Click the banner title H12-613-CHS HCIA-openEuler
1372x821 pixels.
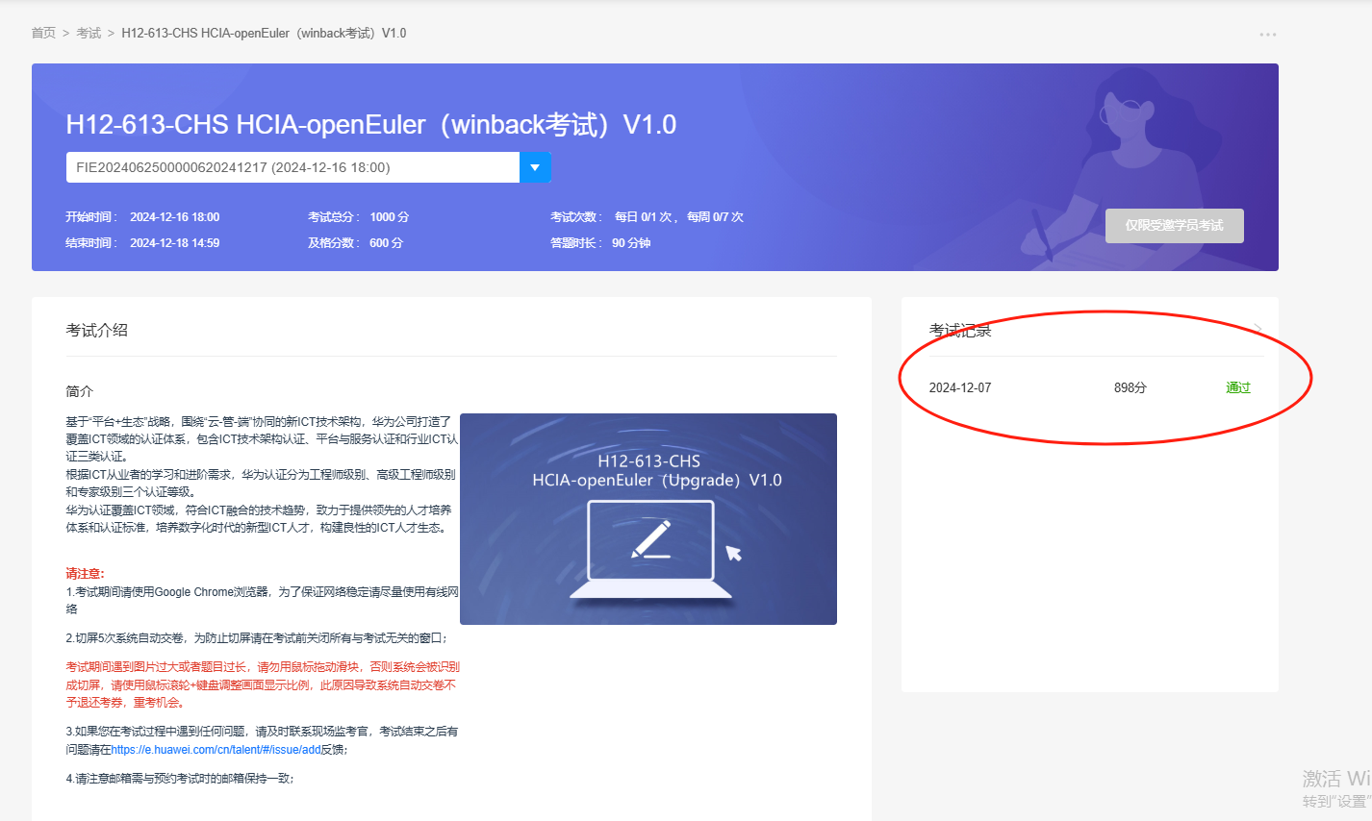370,125
